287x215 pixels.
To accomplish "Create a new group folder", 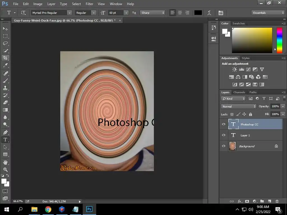I will point(262,201).
